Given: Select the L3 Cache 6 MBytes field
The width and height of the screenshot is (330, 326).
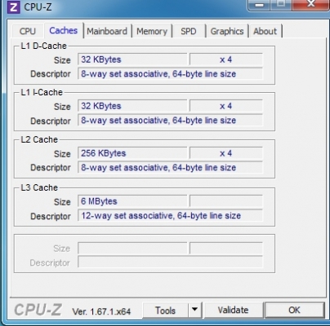Looking at the screenshot, I should (132, 201).
